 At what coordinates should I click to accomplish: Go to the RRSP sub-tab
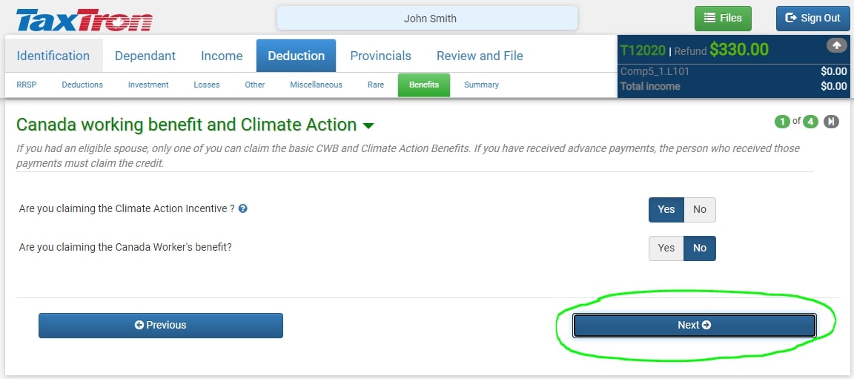click(x=27, y=85)
